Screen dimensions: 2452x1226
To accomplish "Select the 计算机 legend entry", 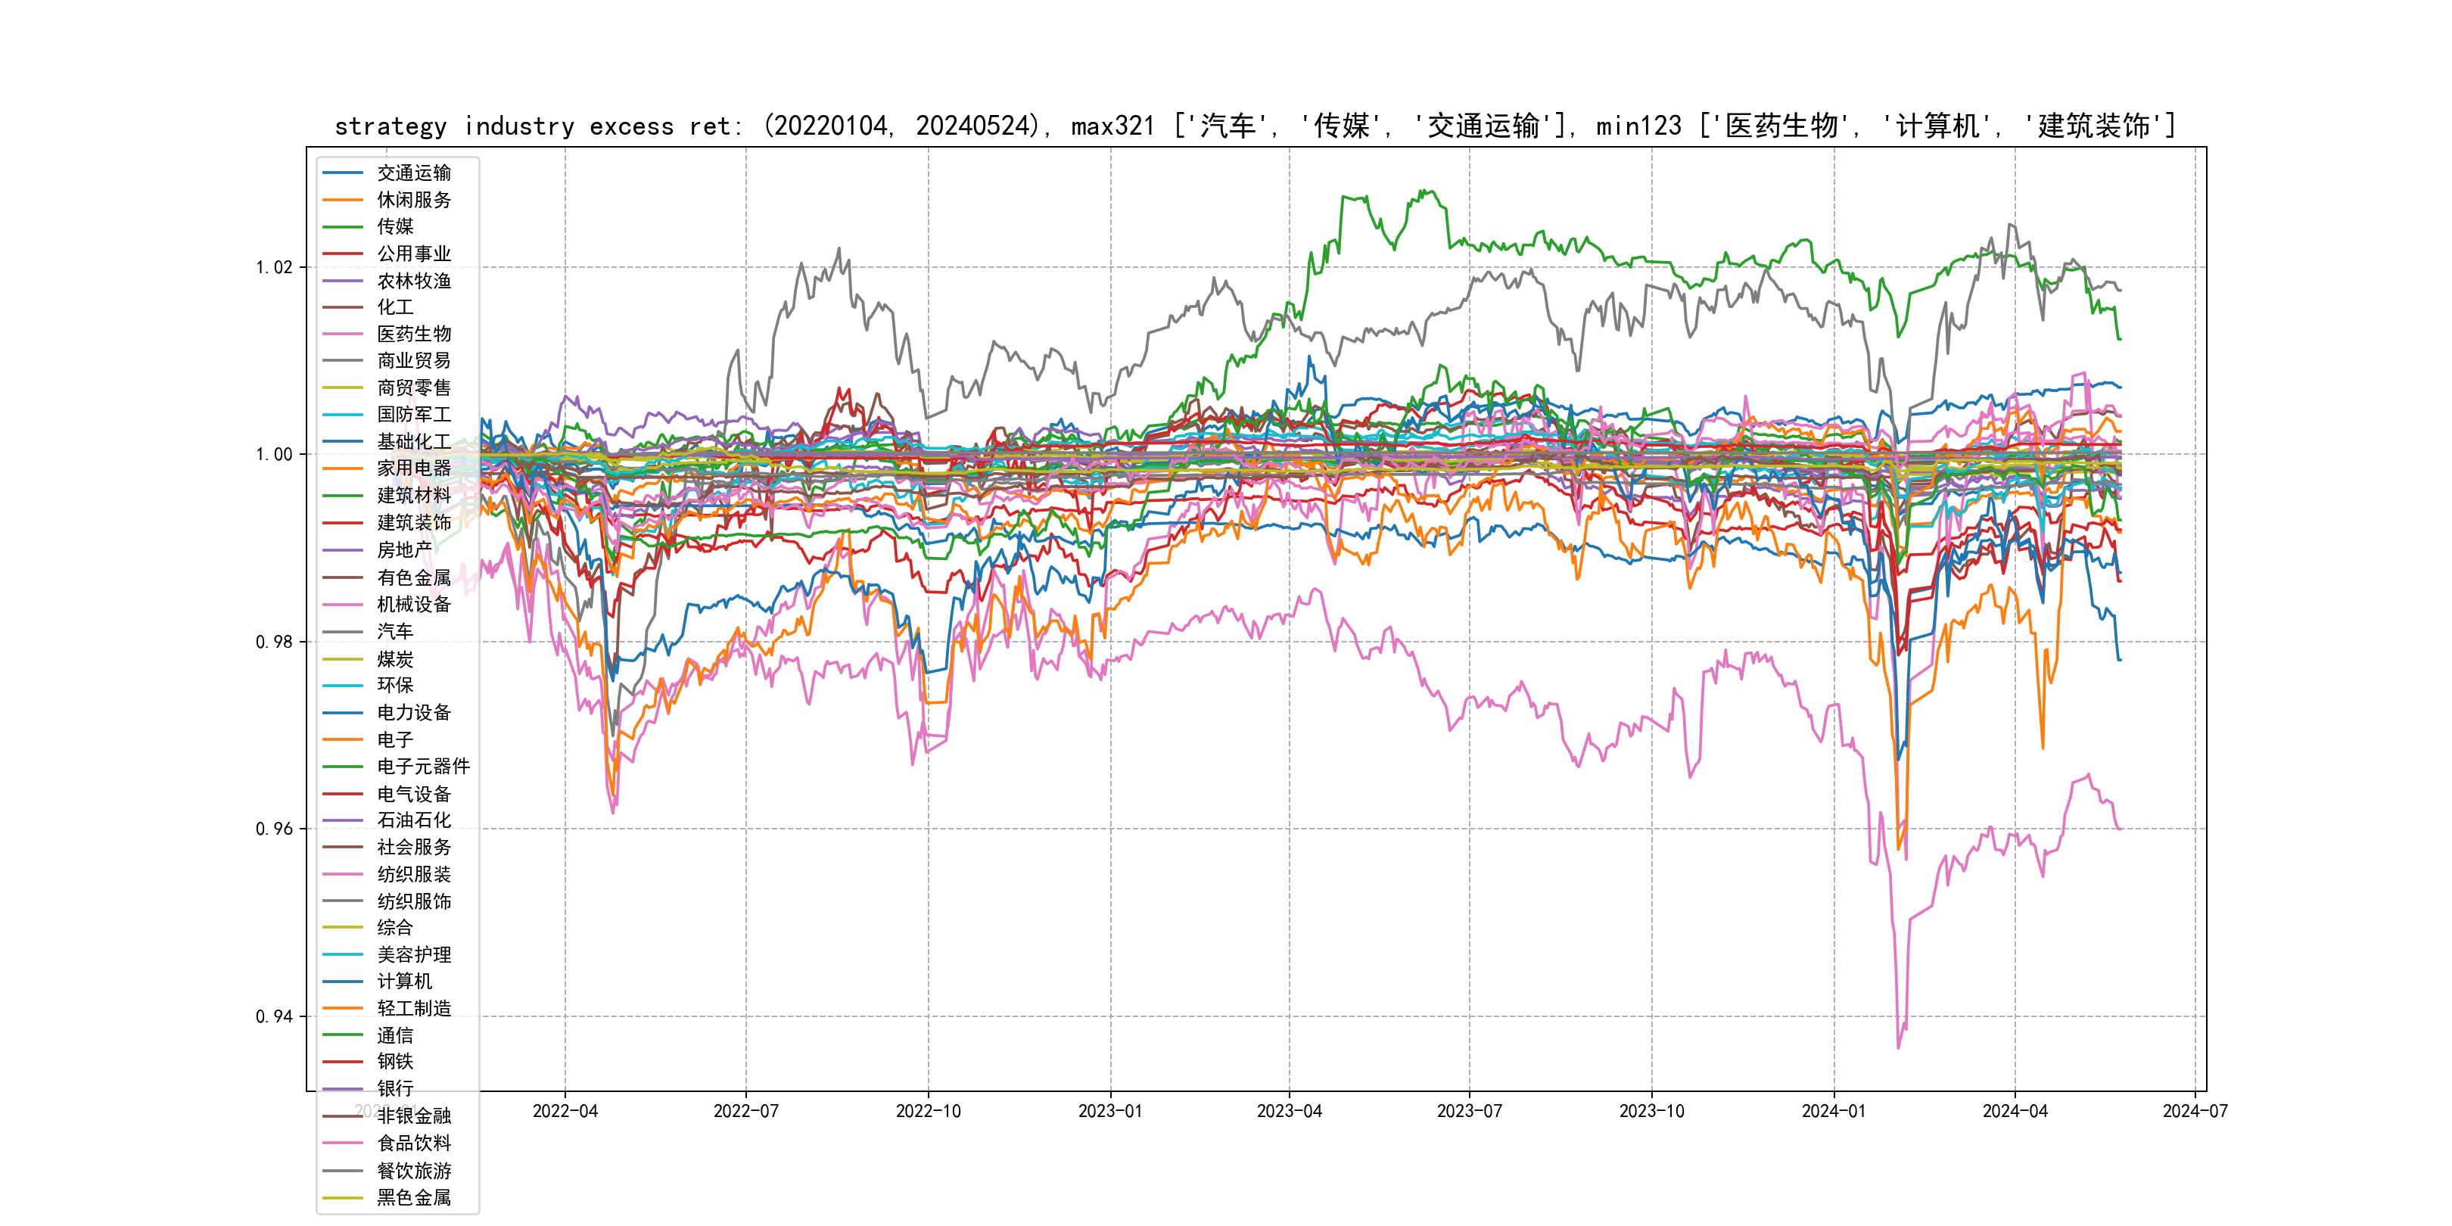I will coord(403,982).
